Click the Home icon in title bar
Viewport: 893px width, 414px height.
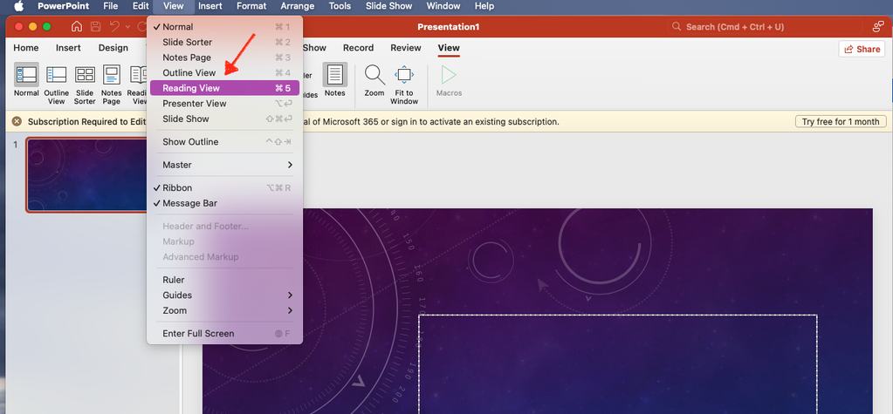click(x=77, y=27)
